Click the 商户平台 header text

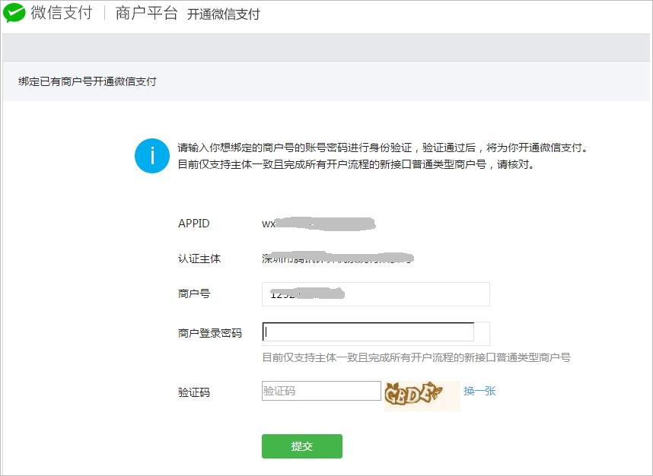(x=146, y=14)
